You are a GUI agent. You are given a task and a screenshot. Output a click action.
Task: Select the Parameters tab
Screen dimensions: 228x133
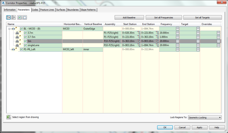[24, 10]
